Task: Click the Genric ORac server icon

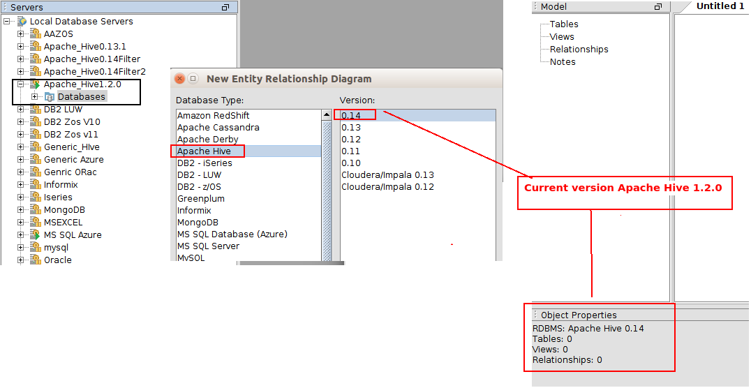Action: 36,172
